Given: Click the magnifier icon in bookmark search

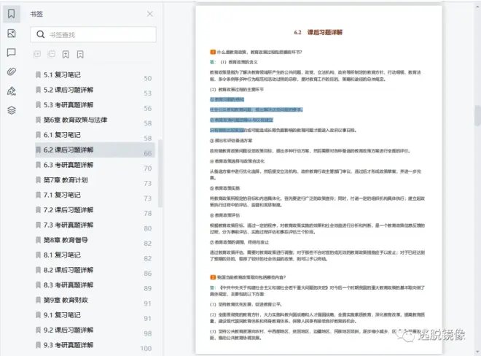Looking at the screenshot, I should 39,34.
